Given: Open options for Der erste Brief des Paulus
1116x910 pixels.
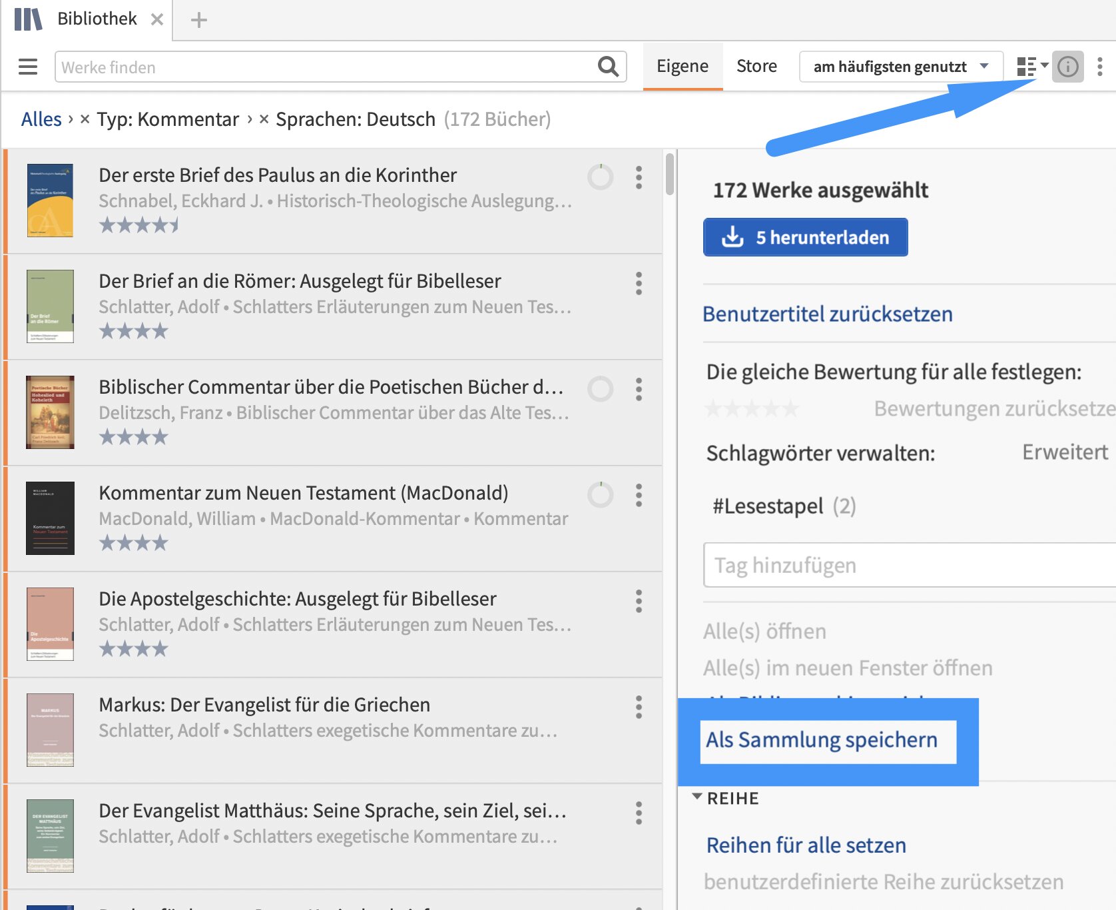Looking at the screenshot, I should click(639, 177).
